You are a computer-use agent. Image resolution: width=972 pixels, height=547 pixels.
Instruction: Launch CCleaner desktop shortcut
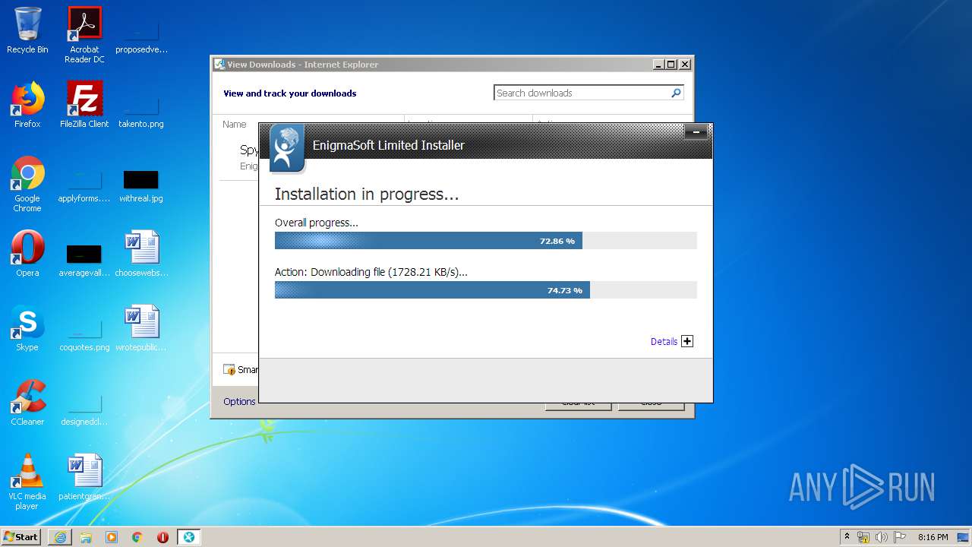(27, 403)
